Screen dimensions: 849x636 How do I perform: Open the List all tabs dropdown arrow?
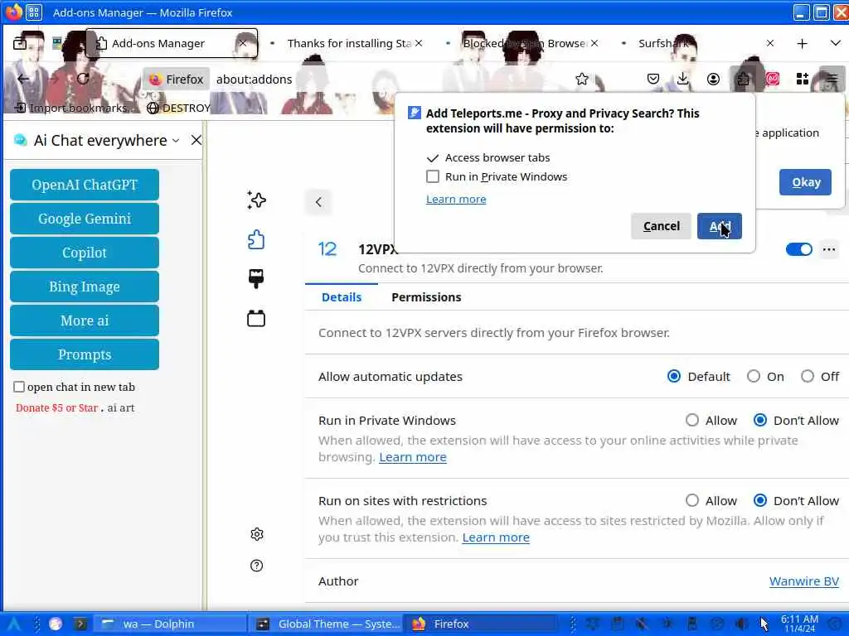pos(836,43)
